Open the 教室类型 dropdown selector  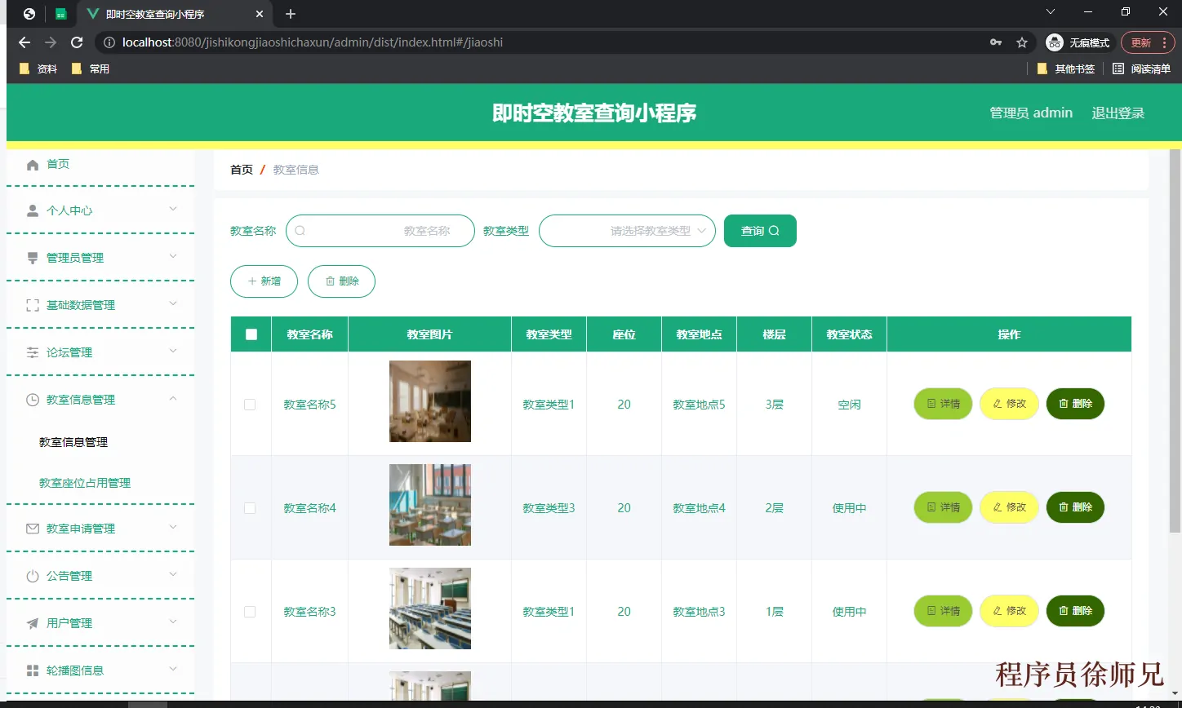(x=627, y=231)
